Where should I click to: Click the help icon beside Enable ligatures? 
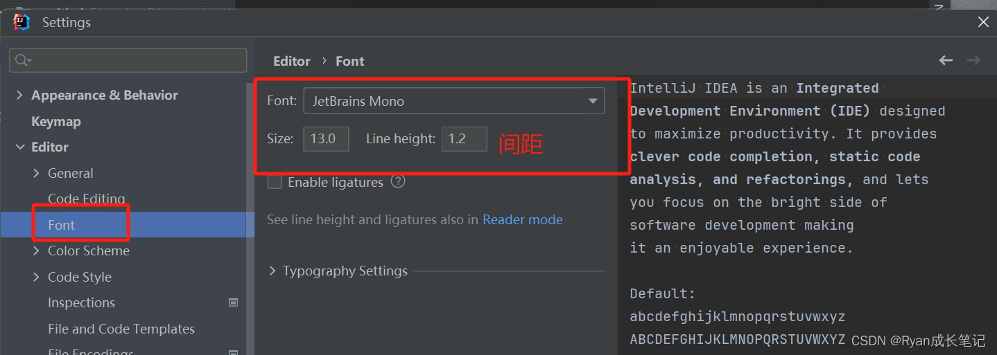(397, 182)
